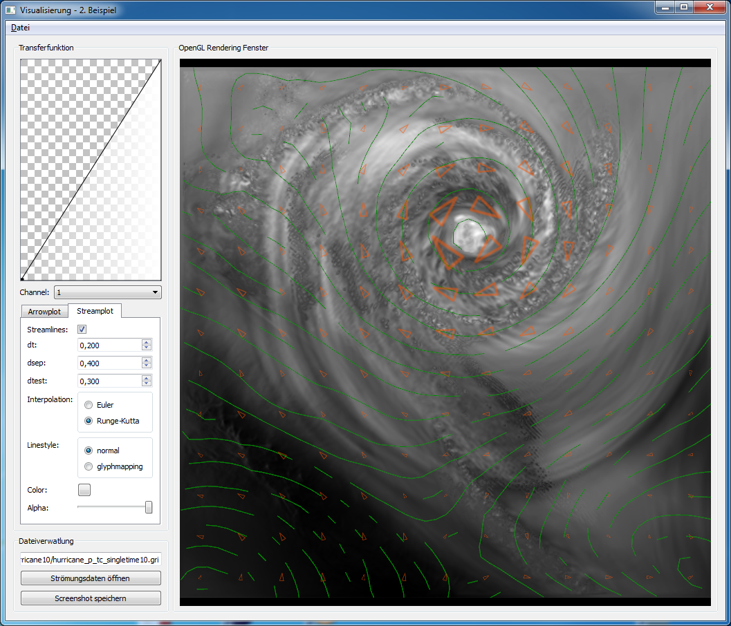Viewport: 731px width, 626px height.
Task: Expand the Channel dropdown
Action: coord(107,292)
